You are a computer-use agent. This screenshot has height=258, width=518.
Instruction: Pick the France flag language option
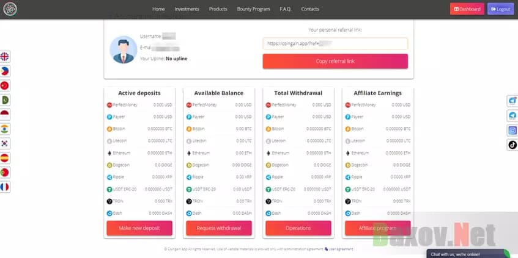5,187
